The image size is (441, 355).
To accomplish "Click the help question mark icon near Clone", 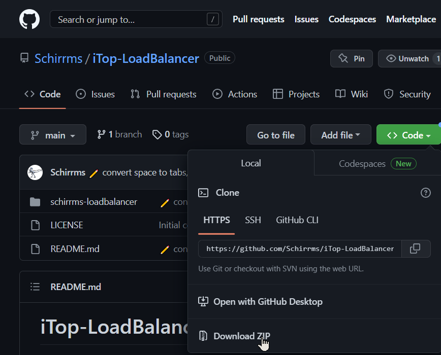I will coord(426,193).
